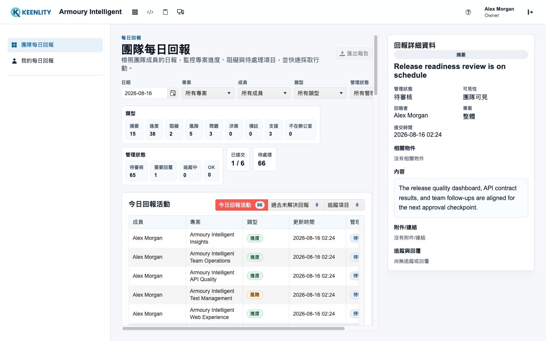The height and width of the screenshot is (341, 546).
Task: Filter by 阻礙 type card showing 2
Action: 174,130
